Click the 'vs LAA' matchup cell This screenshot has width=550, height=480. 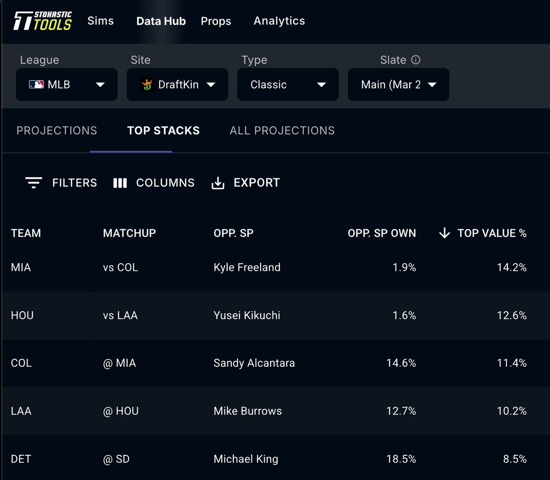click(x=120, y=315)
